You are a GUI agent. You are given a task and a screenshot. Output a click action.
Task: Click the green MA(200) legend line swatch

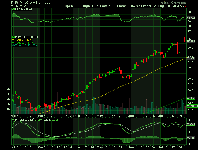[13, 42]
